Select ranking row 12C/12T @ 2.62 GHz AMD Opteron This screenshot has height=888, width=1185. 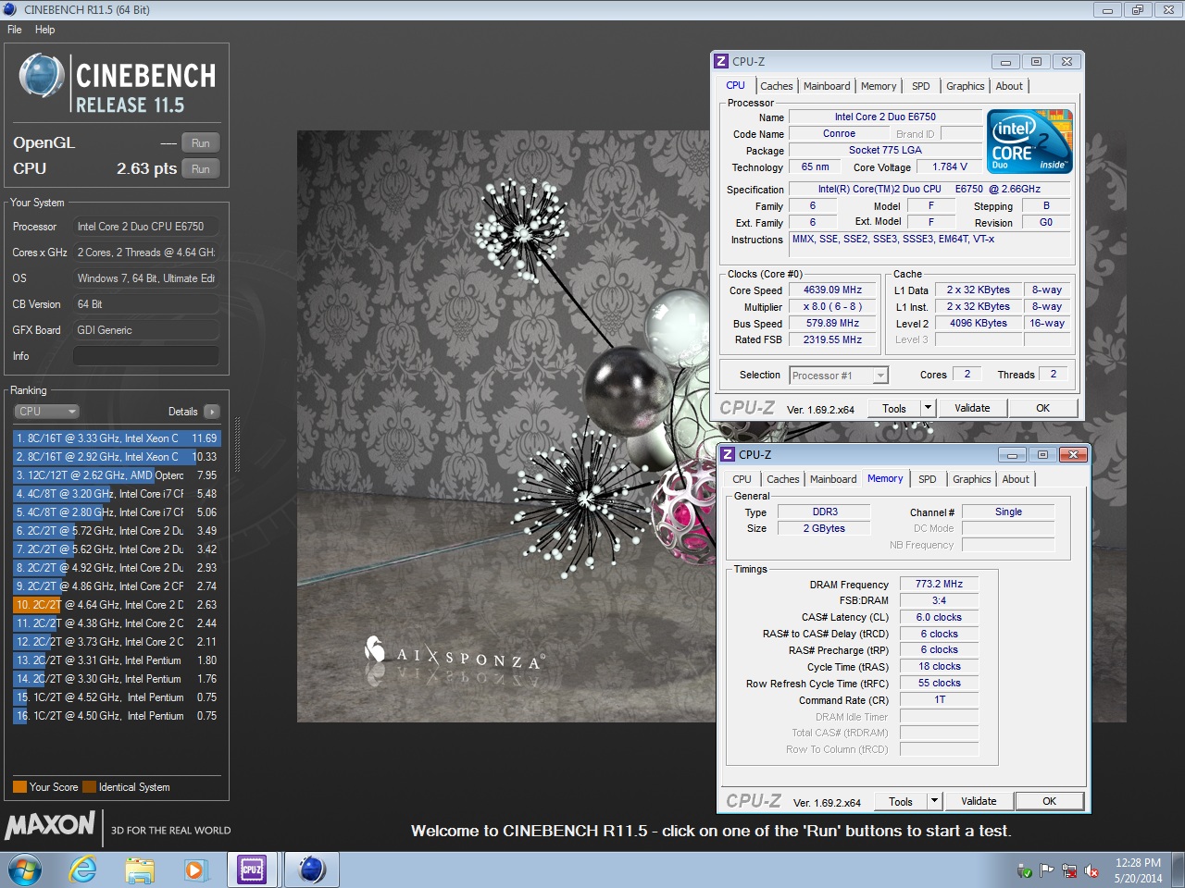tap(117, 475)
